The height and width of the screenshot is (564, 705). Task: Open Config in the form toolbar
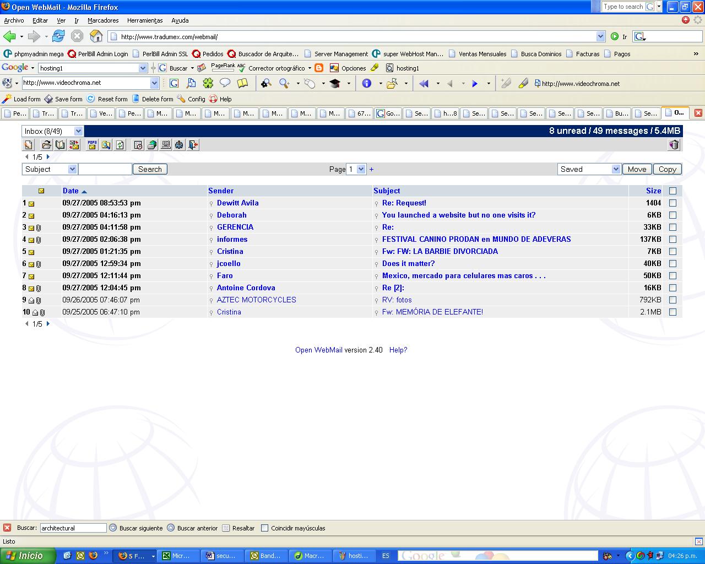coord(191,99)
